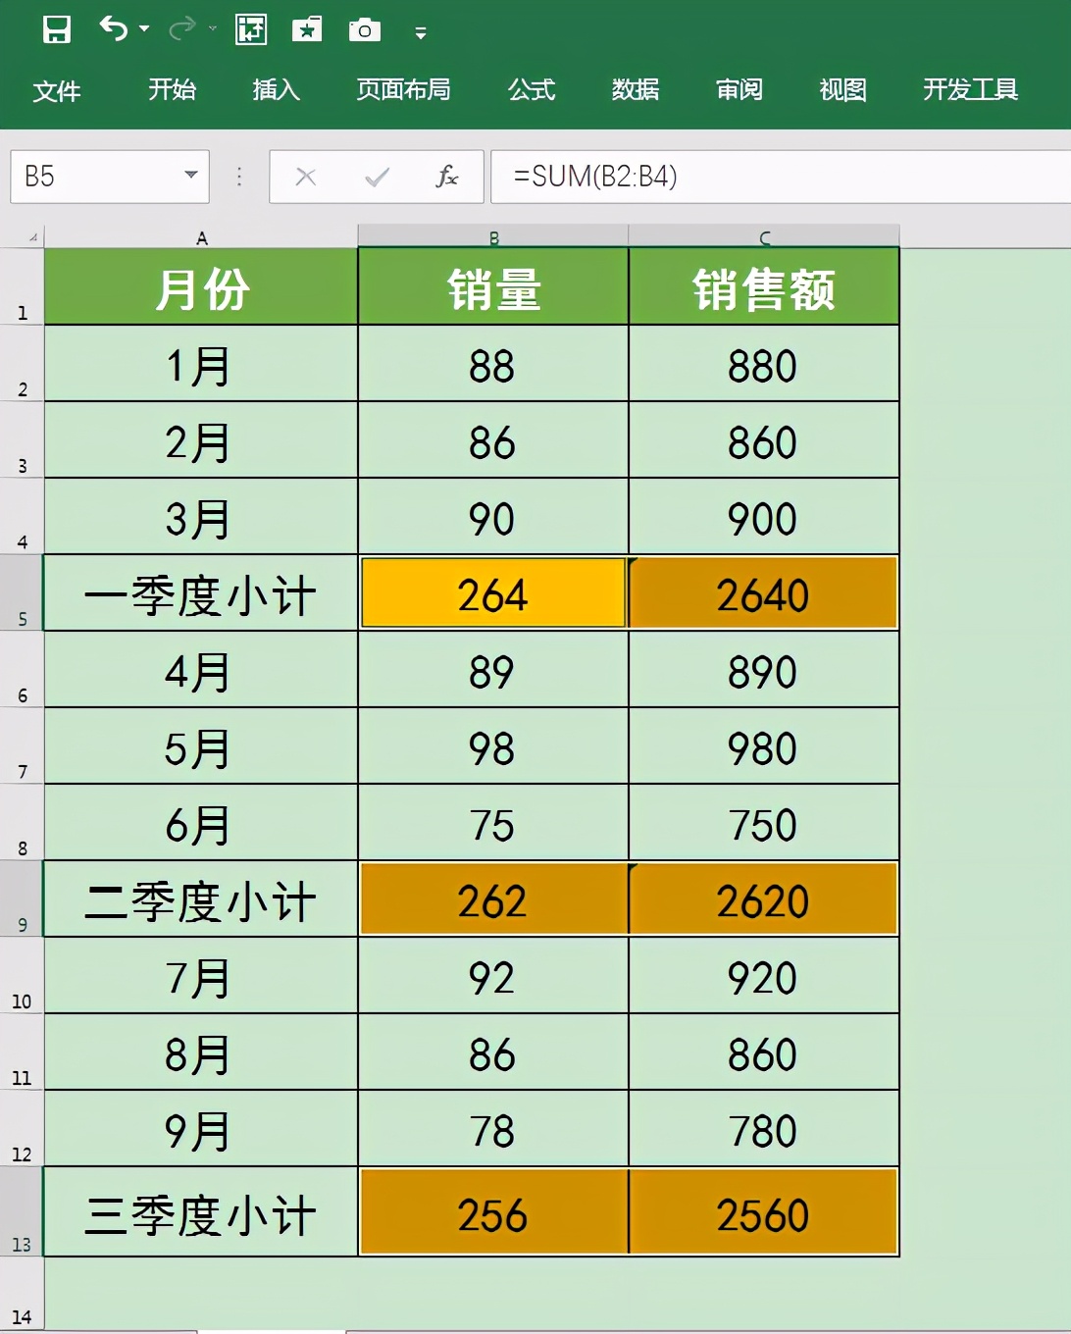Click the Cancel X formula button
1071x1334 pixels.
click(x=306, y=177)
